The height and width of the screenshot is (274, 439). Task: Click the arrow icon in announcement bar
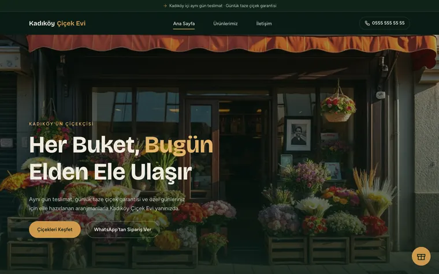point(165,6)
